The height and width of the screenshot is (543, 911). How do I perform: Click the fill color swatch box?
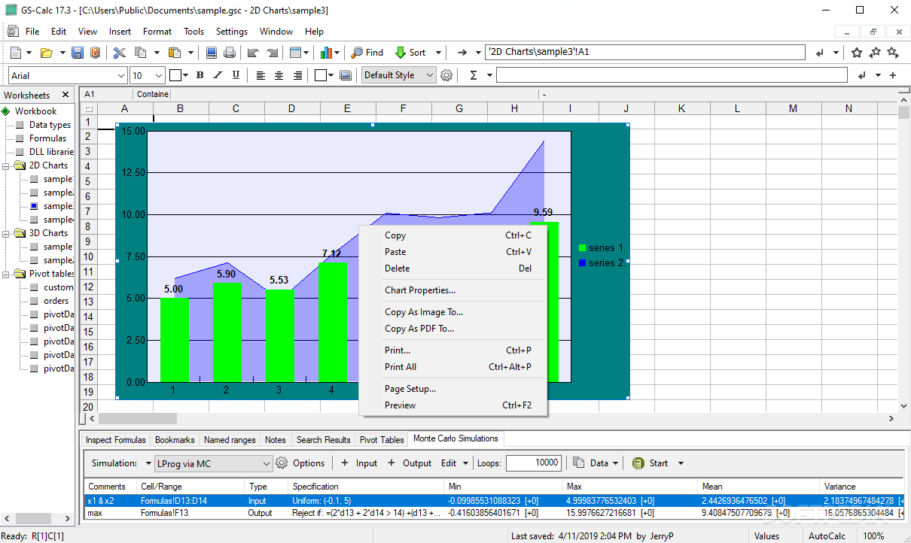320,75
